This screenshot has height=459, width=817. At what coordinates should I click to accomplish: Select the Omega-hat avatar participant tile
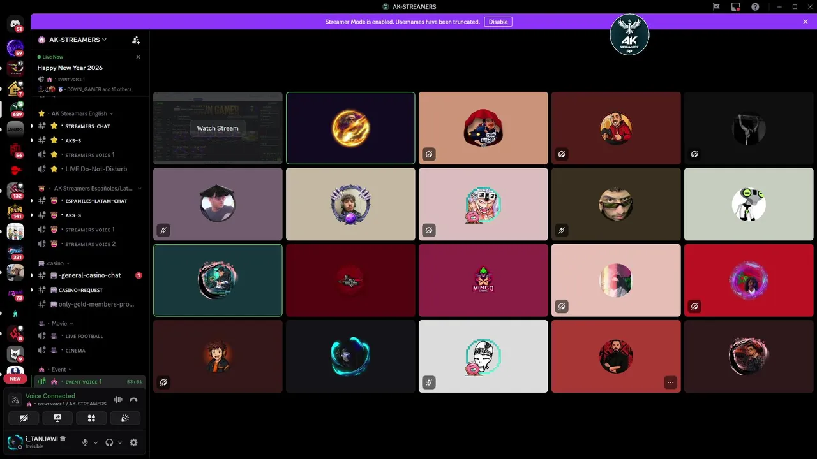tap(483, 128)
